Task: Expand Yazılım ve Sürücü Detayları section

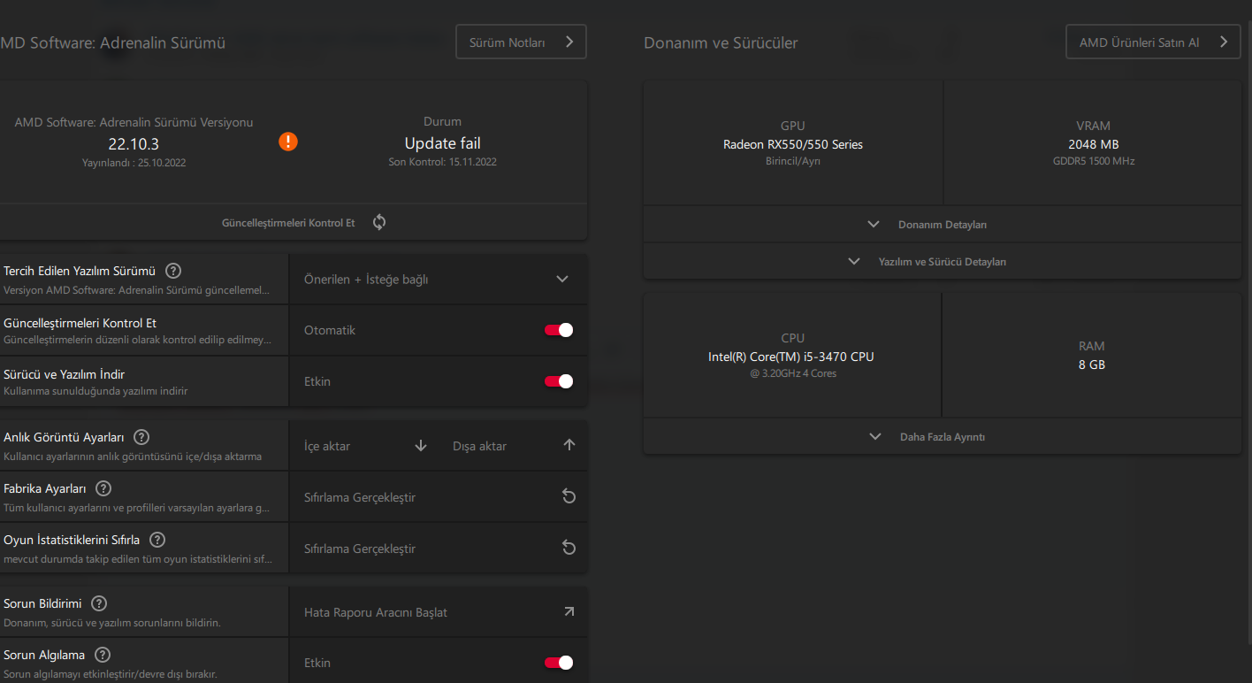Action: (943, 262)
